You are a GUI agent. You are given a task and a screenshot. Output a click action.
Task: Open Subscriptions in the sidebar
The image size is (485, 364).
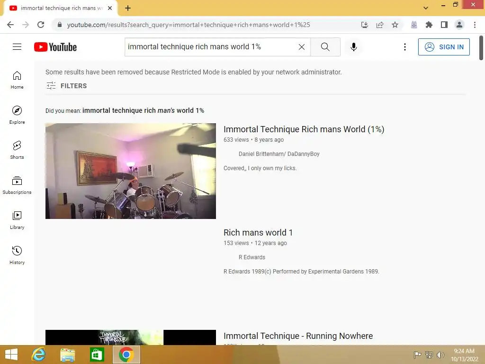(17, 185)
